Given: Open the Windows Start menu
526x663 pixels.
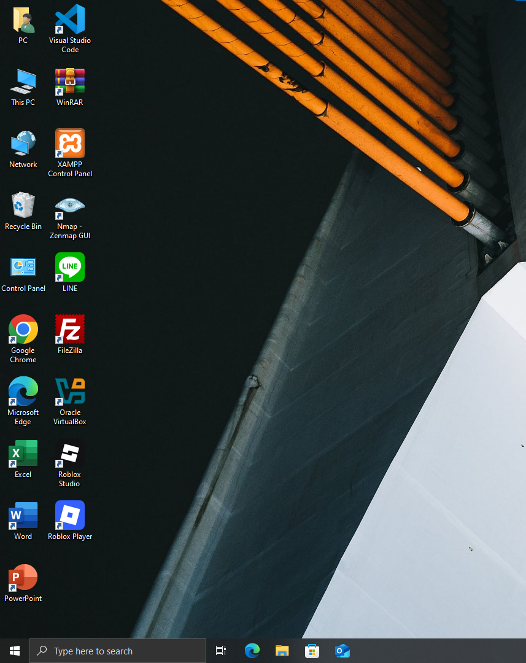Looking at the screenshot, I should (x=15, y=651).
